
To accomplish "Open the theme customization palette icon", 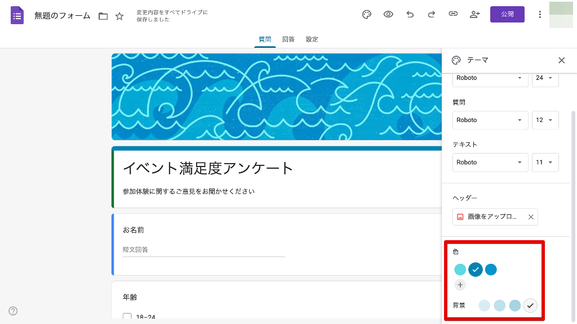I will [367, 15].
